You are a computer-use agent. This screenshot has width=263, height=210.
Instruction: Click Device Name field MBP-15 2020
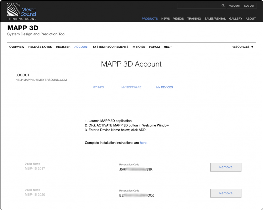click(66, 195)
